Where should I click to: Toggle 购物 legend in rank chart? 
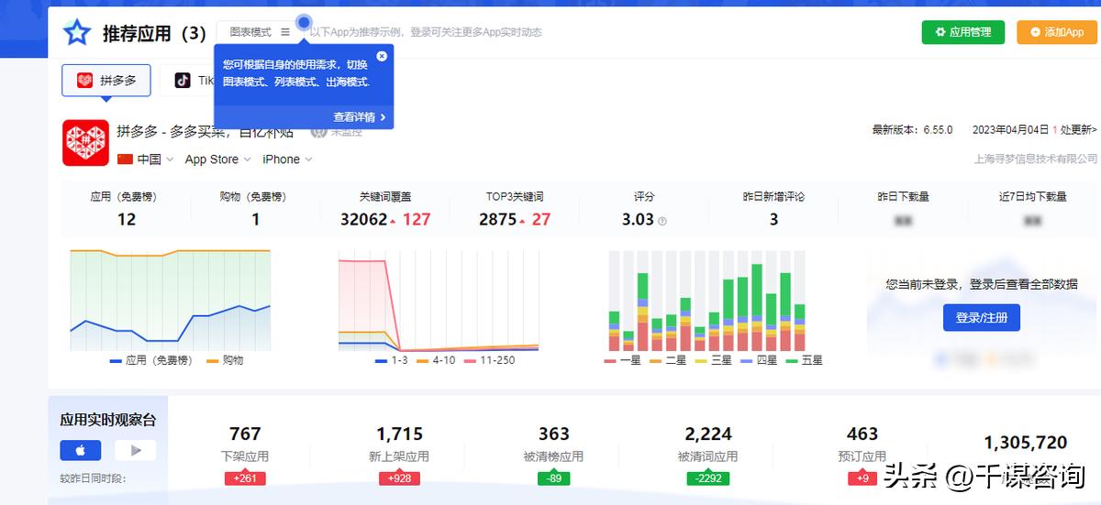point(225,361)
